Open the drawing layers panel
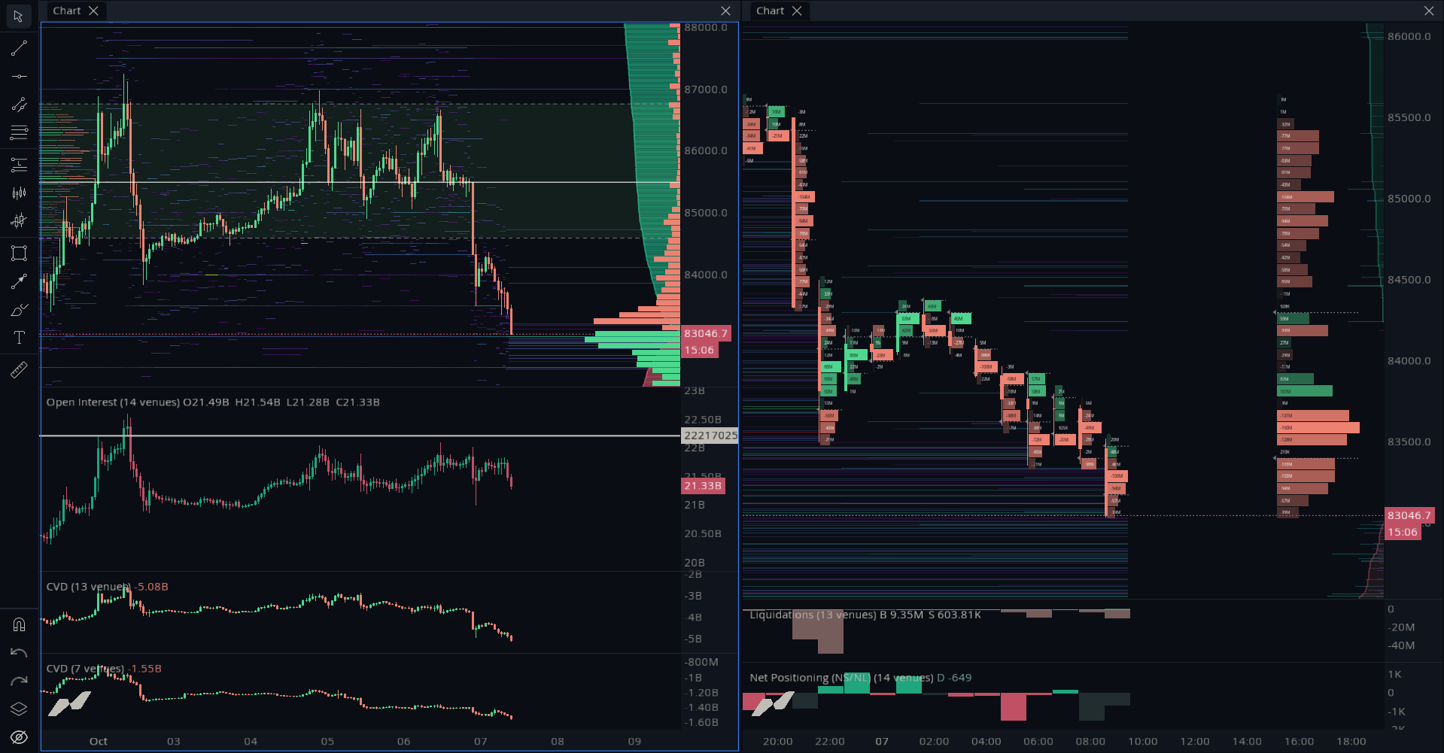1444x753 pixels. tap(19, 709)
